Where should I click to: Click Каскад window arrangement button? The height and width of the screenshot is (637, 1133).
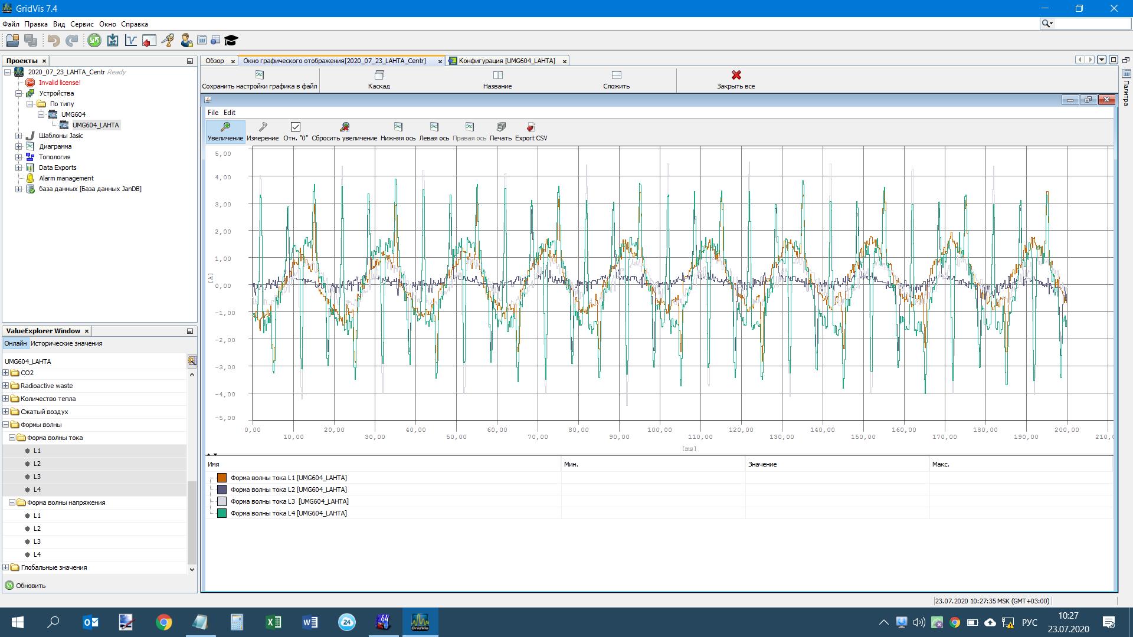(x=379, y=79)
